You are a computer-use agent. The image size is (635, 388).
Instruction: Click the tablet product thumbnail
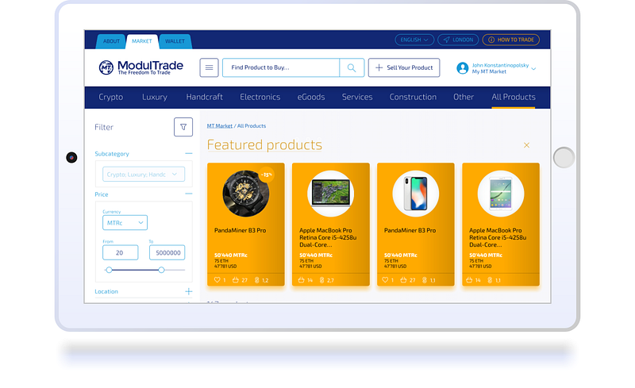pos(501,194)
